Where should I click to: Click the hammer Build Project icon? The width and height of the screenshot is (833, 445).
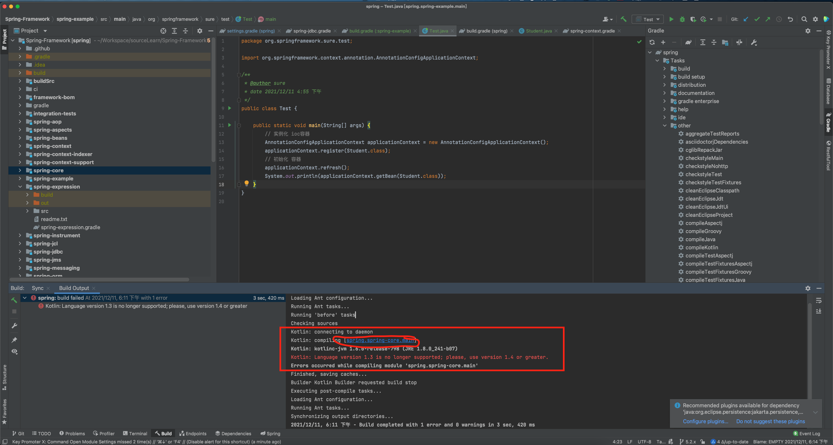tap(623, 19)
